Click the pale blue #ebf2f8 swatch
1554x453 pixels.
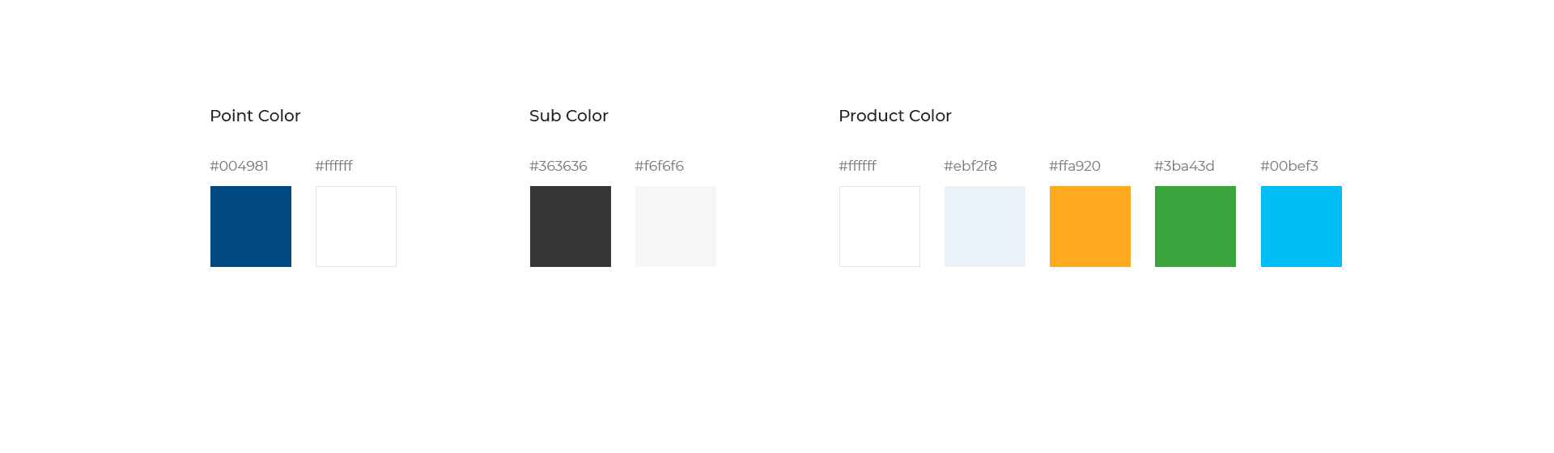985,226
